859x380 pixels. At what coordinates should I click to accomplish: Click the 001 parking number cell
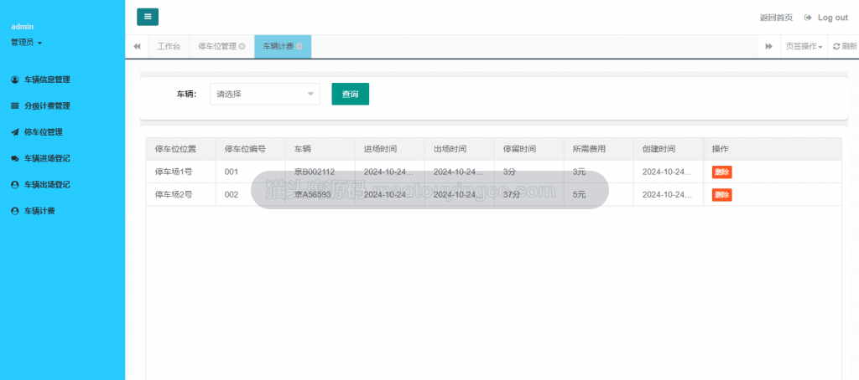tap(250, 172)
